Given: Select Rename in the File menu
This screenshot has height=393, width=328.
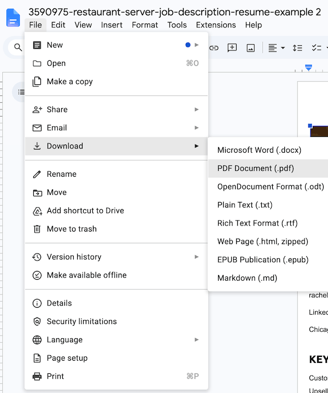Looking at the screenshot, I should (x=116, y=174).
